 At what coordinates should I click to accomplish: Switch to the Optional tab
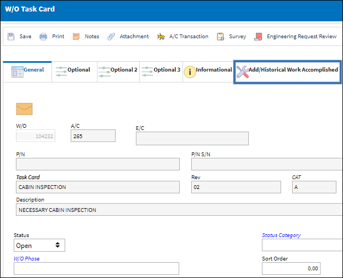(75, 72)
